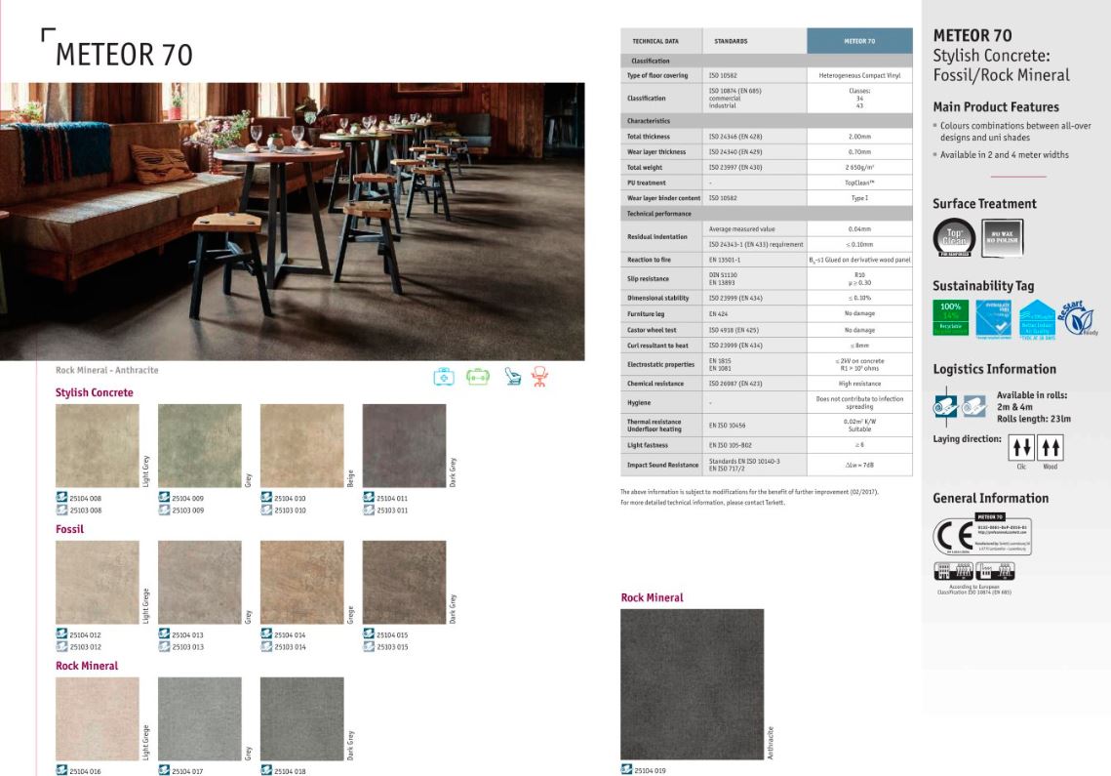Click the METEOR 70 column header in the table

(859, 41)
